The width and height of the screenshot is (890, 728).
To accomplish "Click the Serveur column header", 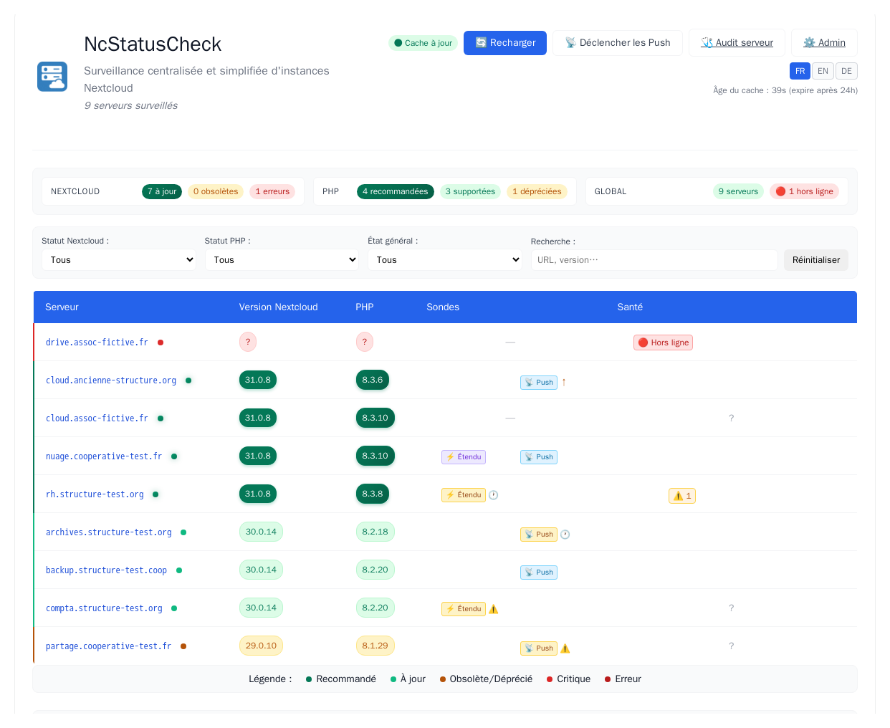I will [x=62, y=307].
